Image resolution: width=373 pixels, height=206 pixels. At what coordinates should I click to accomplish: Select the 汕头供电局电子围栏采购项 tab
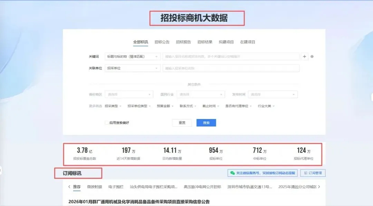pyautogui.click(x=153, y=187)
